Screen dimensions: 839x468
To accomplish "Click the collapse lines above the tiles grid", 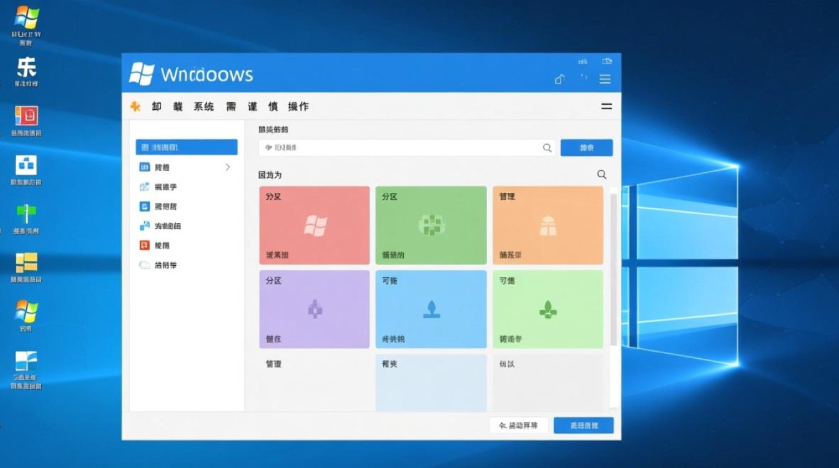I will tap(606, 106).
